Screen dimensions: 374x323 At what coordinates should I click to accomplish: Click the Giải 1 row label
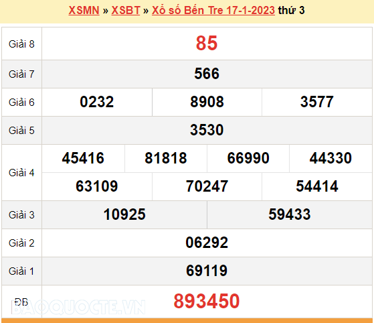coord(21,271)
